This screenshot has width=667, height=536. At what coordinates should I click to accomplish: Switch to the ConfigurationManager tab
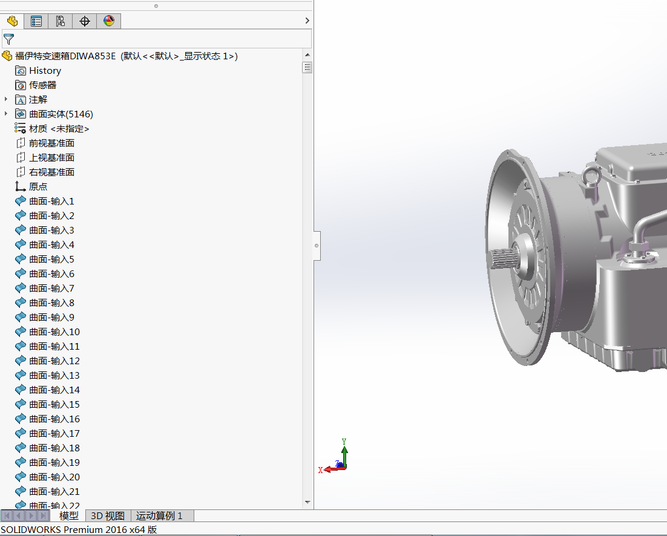(61, 21)
